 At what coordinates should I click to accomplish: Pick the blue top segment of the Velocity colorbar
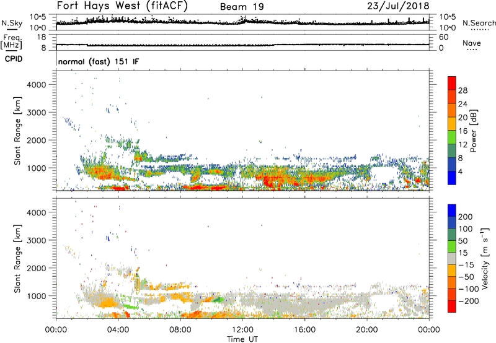pos(452,211)
